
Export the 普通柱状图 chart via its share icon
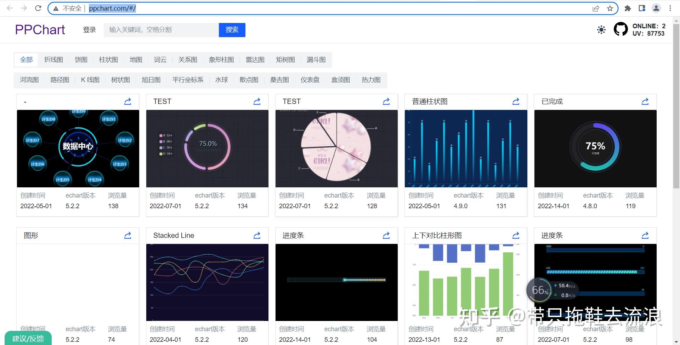click(x=516, y=101)
